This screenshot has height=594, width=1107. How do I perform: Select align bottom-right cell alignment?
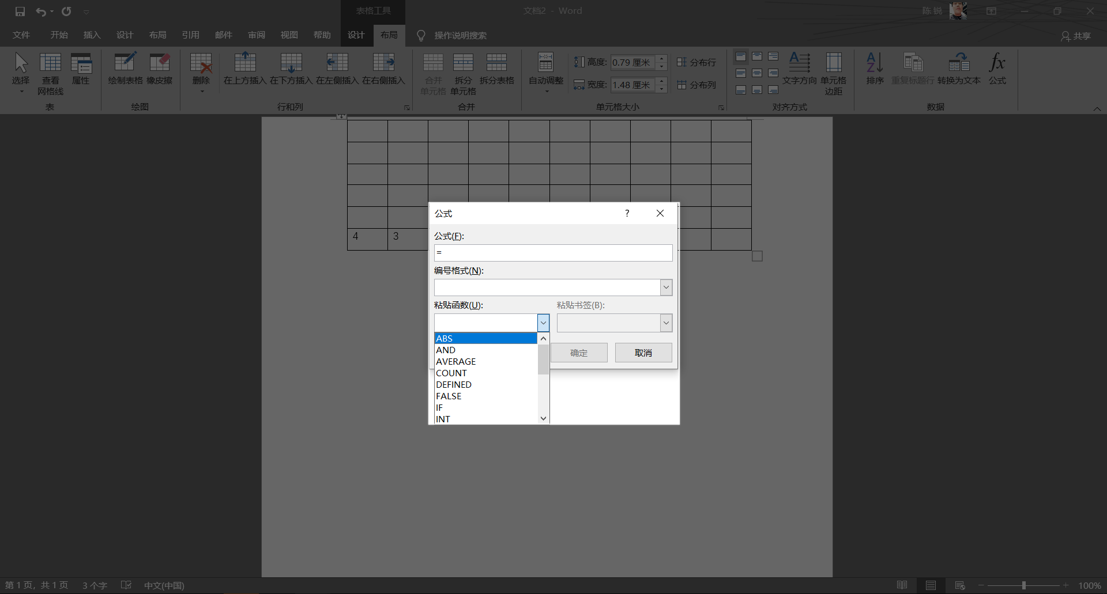(773, 90)
